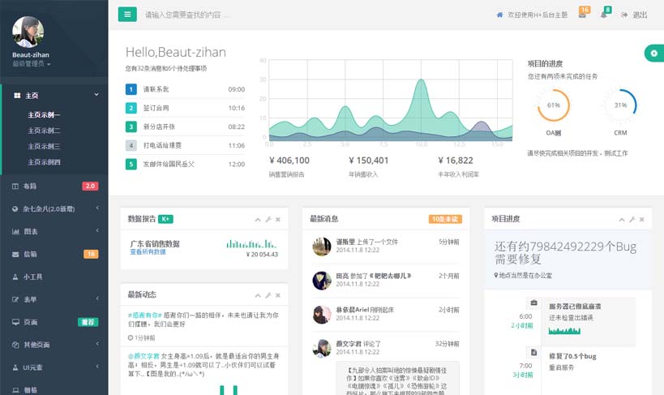Close the 数据报告 panel with its X icon

click(x=278, y=219)
